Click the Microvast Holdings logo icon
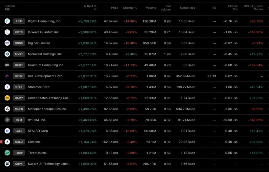Image resolution: width=269 pixels, height=172 pixels. (x=7, y=54)
